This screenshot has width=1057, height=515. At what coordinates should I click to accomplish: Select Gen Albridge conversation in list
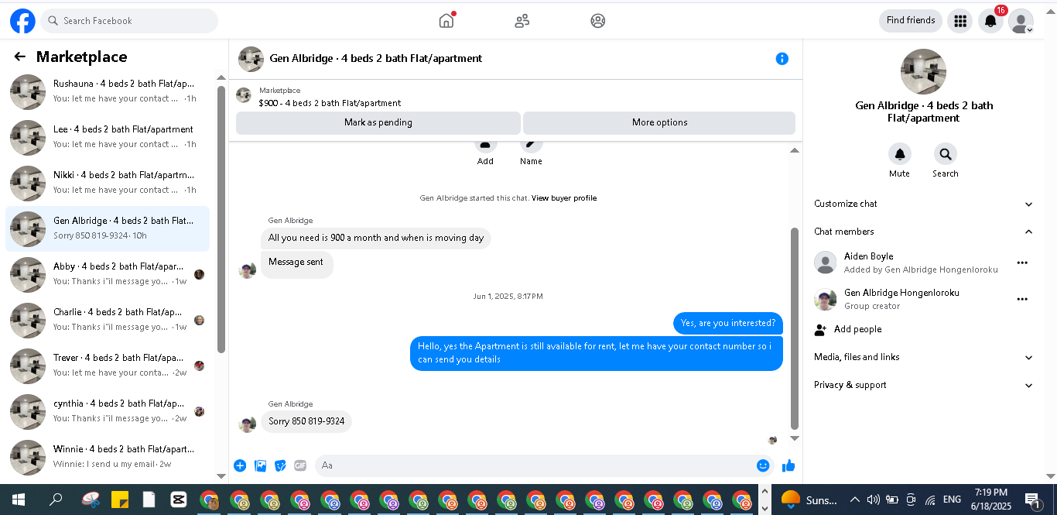pos(108,228)
